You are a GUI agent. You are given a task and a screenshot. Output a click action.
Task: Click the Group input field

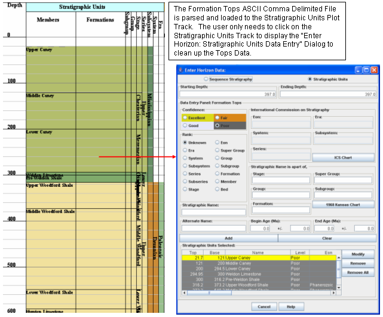[281, 195]
